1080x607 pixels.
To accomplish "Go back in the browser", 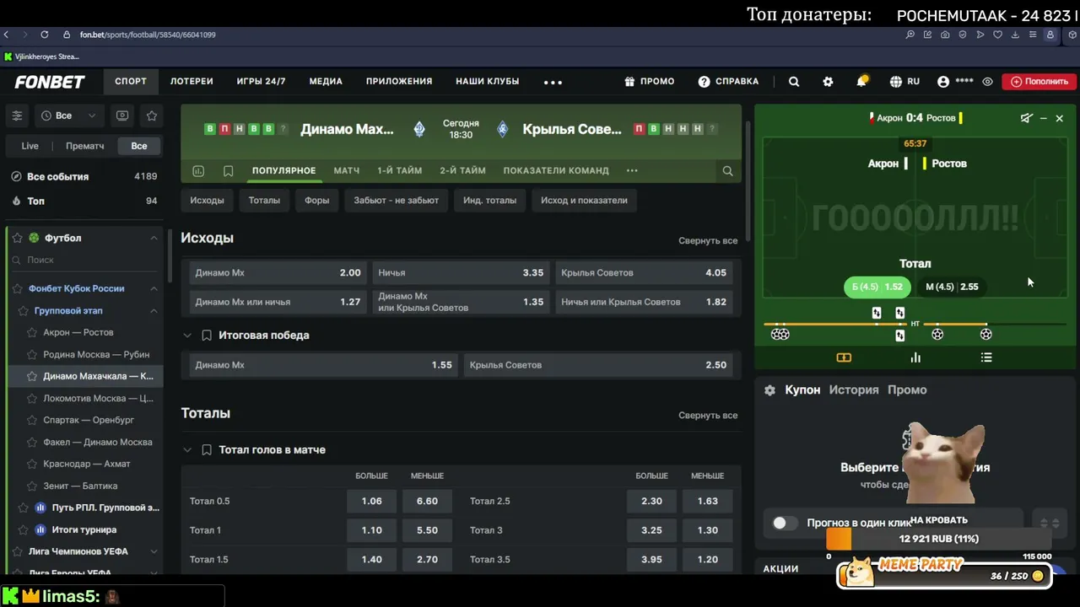I will pos(7,35).
